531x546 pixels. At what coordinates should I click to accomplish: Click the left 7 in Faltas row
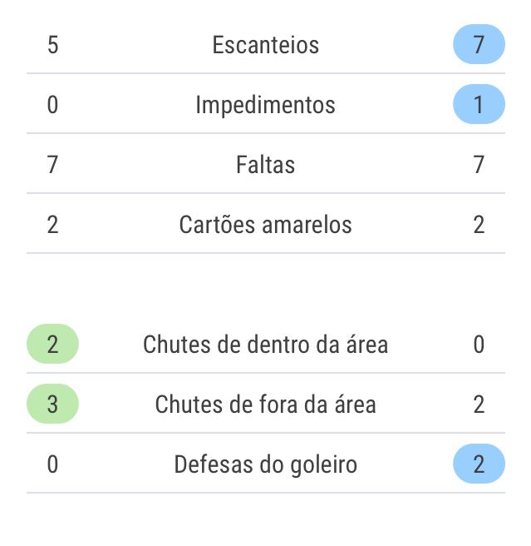click(x=52, y=165)
